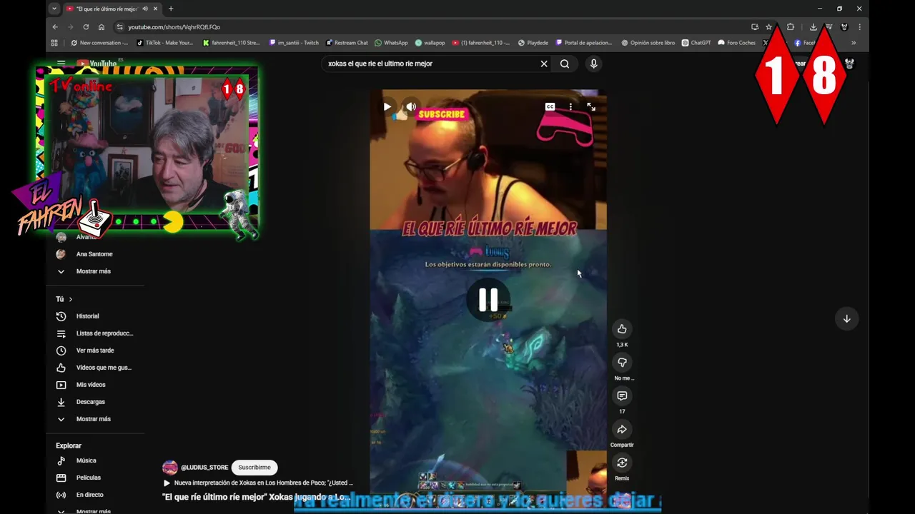This screenshot has height=514, width=915.
Task: Open Descargas in sidebar
Action: click(x=91, y=402)
